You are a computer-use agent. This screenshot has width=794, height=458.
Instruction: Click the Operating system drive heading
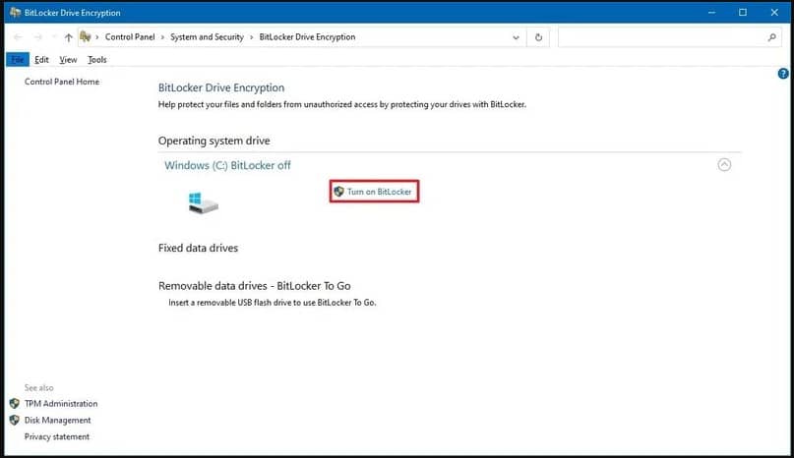point(214,141)
